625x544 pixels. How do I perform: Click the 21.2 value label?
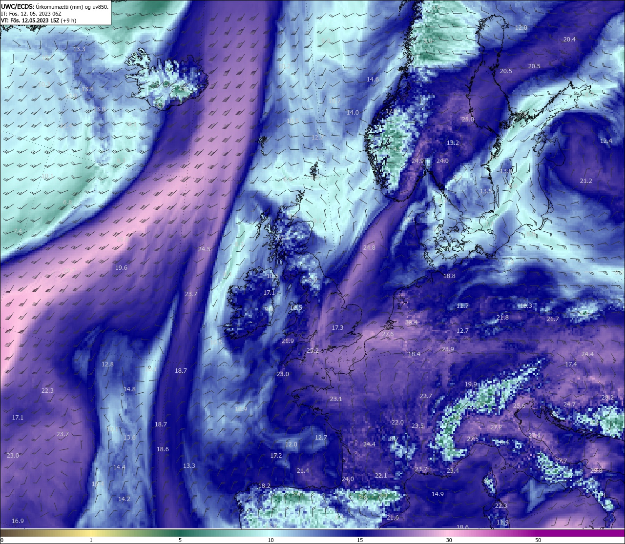pos(585,181)
